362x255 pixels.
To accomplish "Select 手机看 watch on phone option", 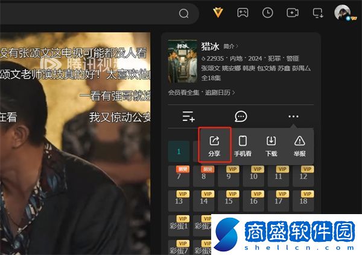I will coord(243,146).
